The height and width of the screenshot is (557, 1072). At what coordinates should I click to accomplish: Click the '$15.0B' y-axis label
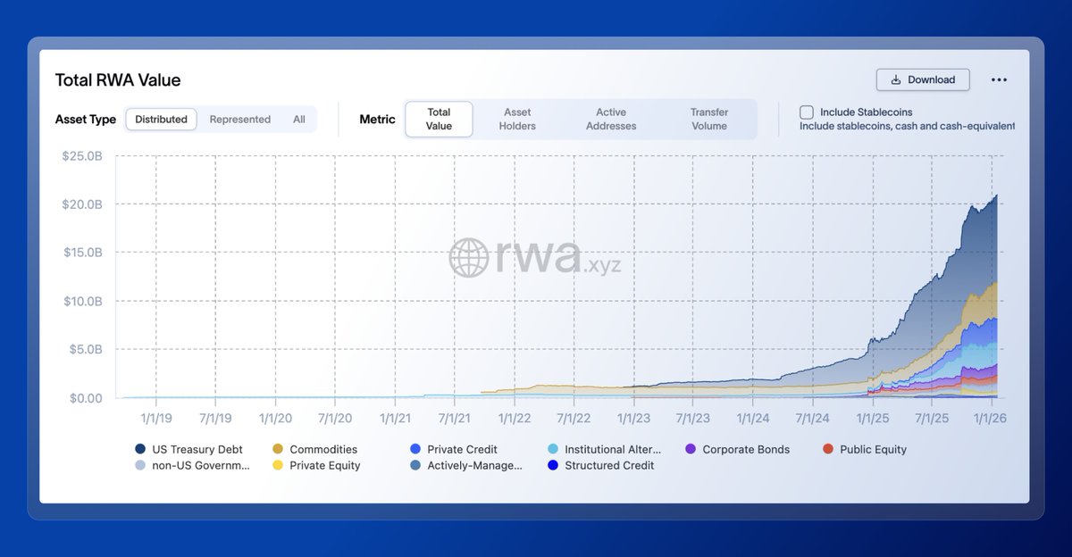(x=80, y=253)
